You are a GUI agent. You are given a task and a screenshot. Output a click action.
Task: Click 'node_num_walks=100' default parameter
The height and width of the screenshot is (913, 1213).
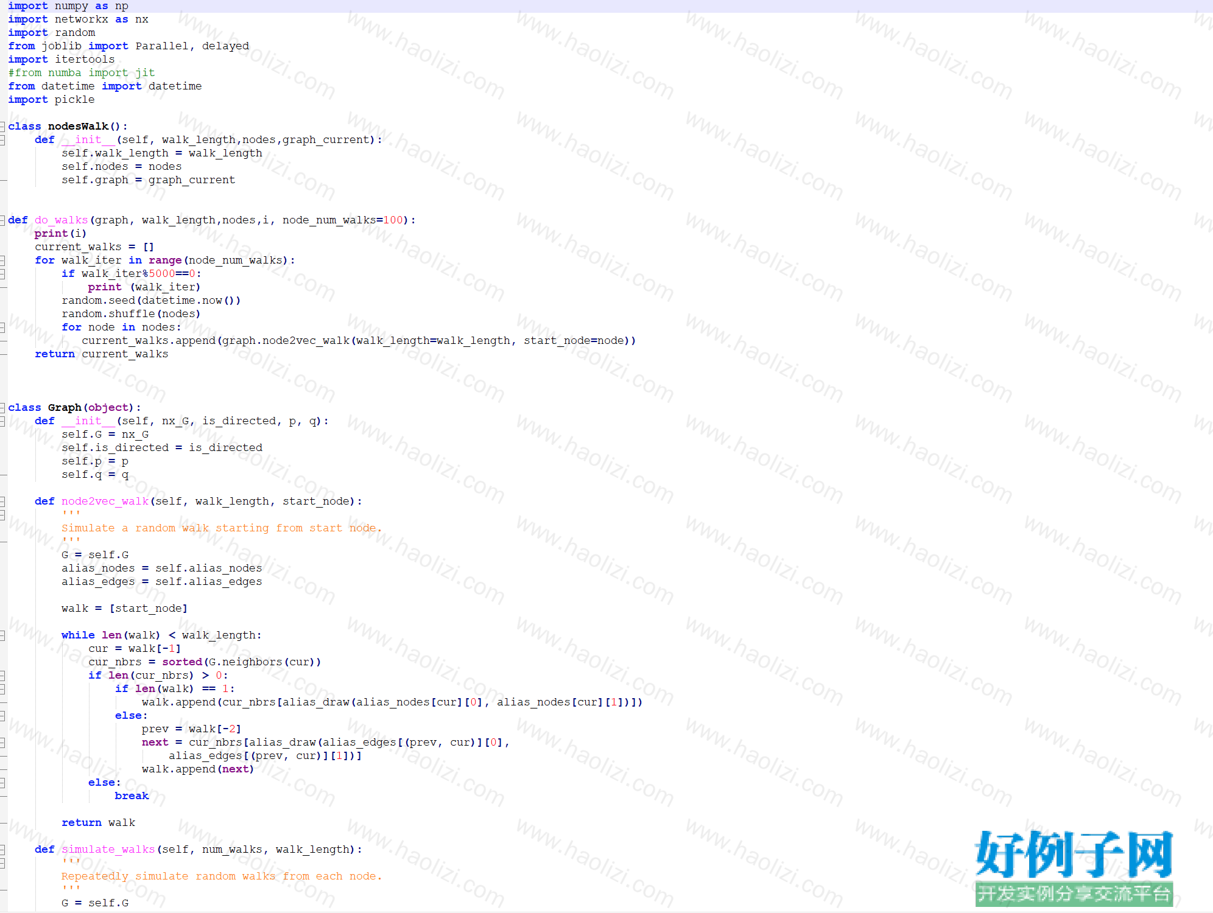tap(343, 220)
